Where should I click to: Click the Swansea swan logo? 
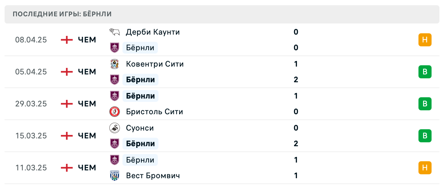click(x=115, y=128)
